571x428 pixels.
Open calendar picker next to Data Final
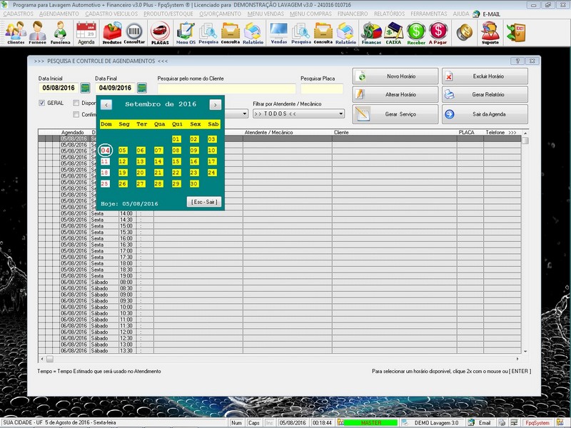142,88
